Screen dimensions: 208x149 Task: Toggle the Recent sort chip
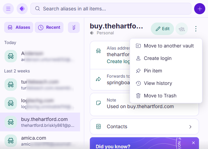coord(49,27)
